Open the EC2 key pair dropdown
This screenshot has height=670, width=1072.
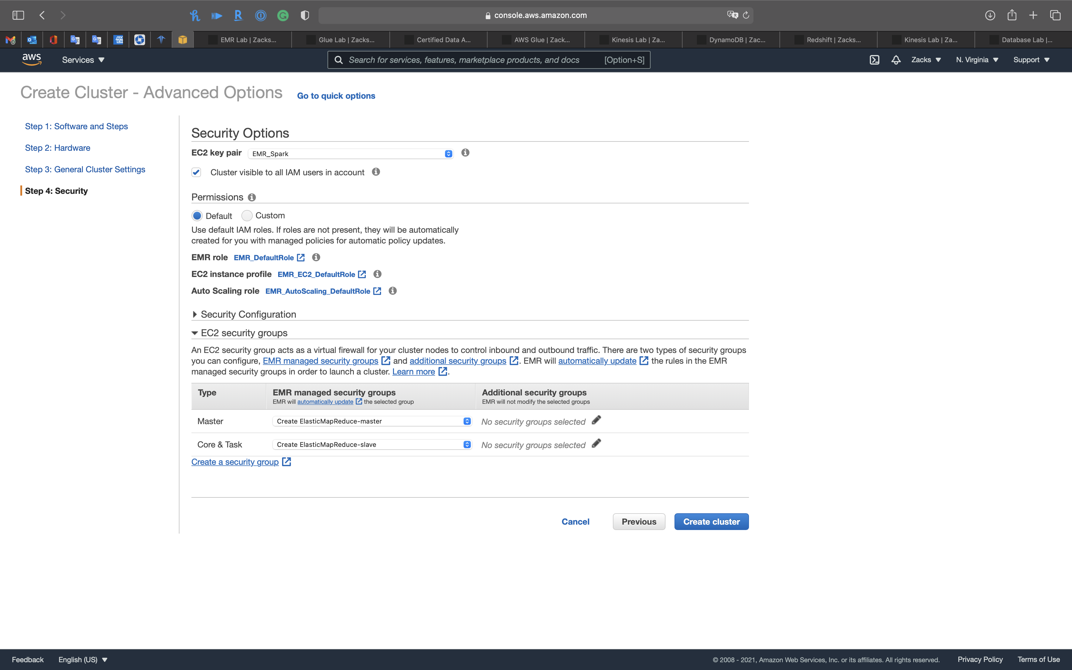350,154
